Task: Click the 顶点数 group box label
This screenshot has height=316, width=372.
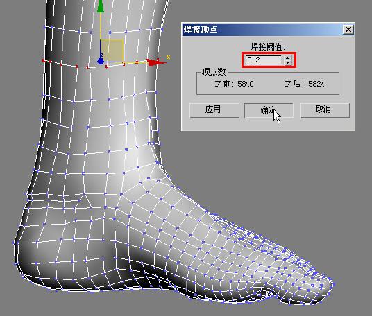Action: (214, 72)
